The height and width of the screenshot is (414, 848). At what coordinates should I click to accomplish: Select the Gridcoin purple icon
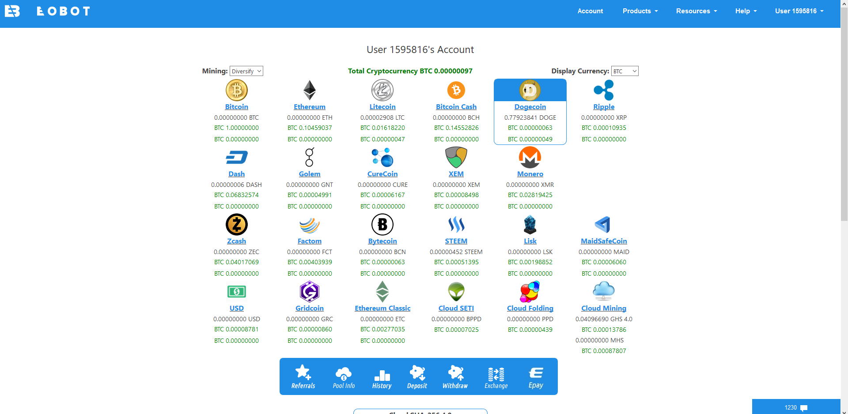coord(310,292)
